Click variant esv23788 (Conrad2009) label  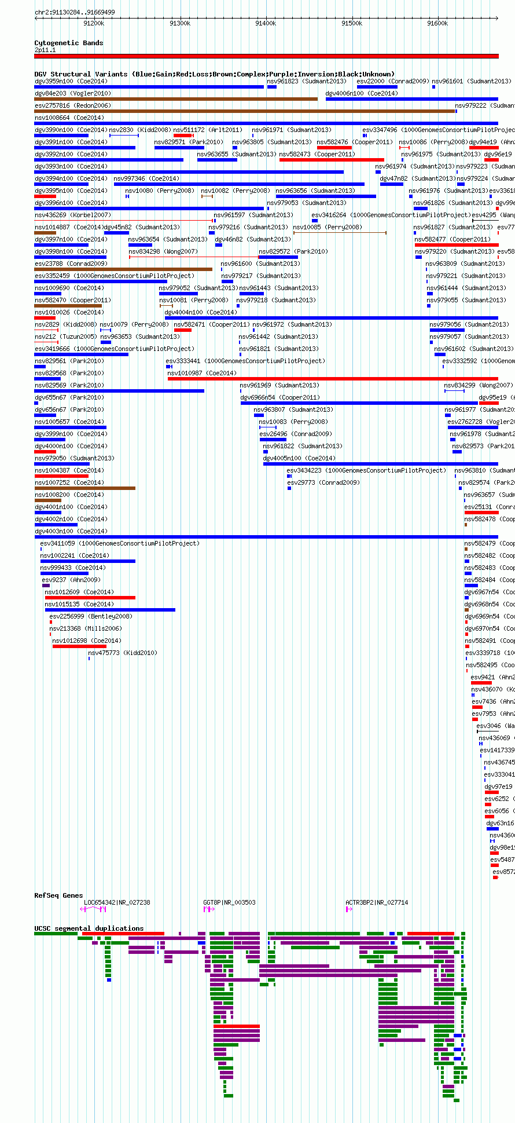(x=71, y=264)
